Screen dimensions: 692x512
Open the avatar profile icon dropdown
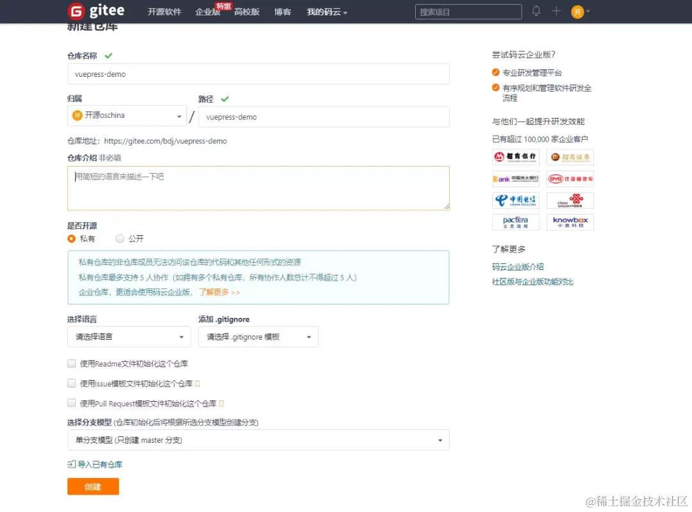click(577, 11)
